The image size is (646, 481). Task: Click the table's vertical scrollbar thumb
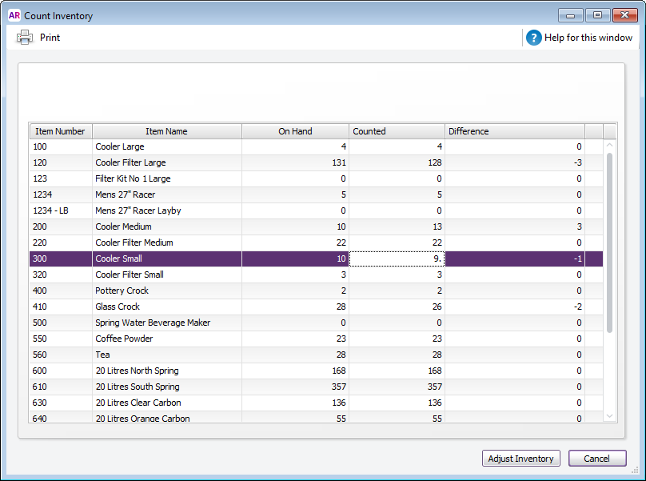point(610,243)
